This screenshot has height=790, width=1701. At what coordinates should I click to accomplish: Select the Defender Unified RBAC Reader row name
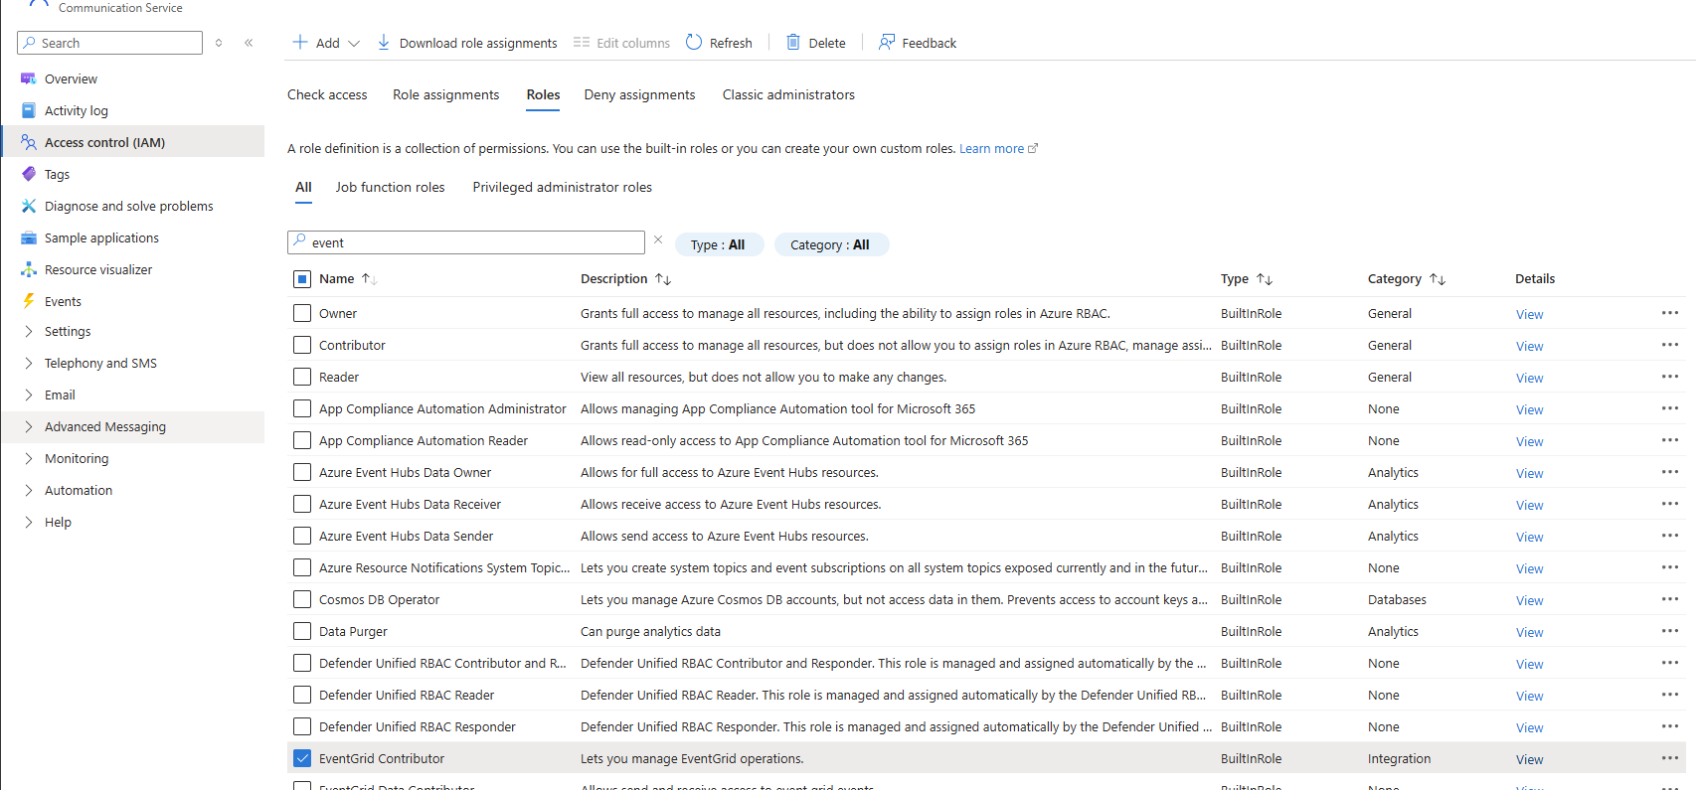(407, 695)
